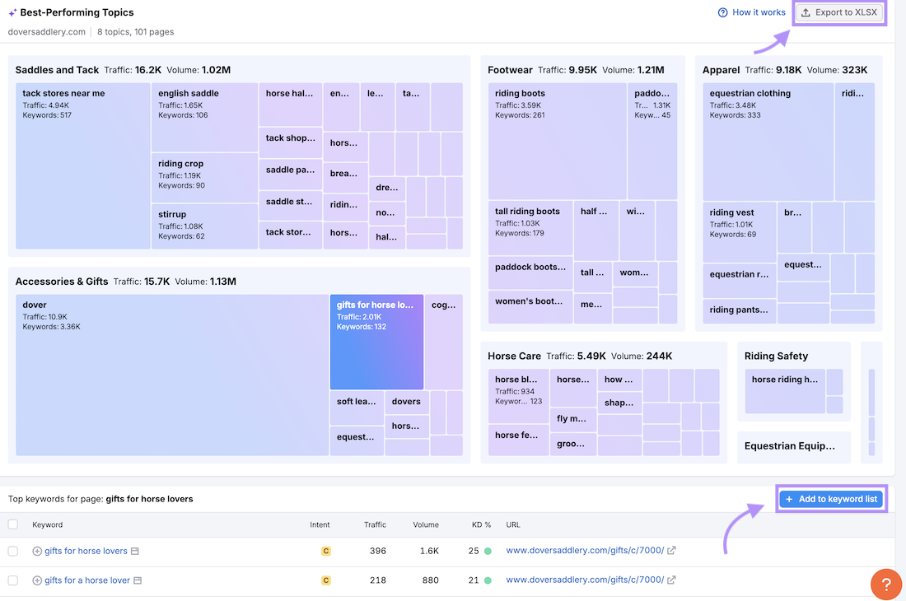This screenshot has height=601, width=906.
Task: Sort table by KD % column header
Action: point(479,524)
